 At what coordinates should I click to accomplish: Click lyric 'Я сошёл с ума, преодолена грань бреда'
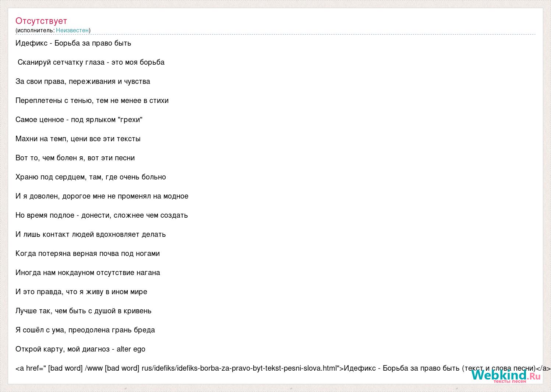click(x=85, y=330)
